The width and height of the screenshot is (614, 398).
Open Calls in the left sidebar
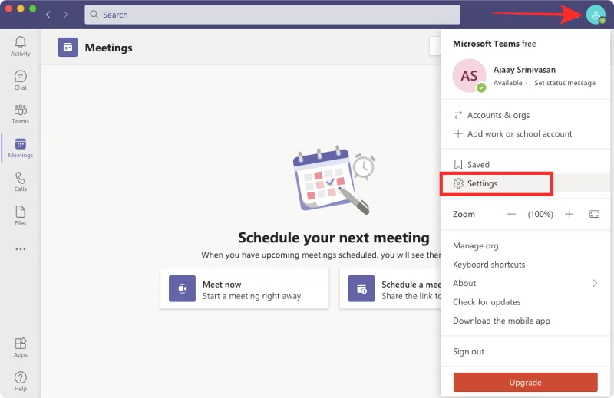point(21,181)
